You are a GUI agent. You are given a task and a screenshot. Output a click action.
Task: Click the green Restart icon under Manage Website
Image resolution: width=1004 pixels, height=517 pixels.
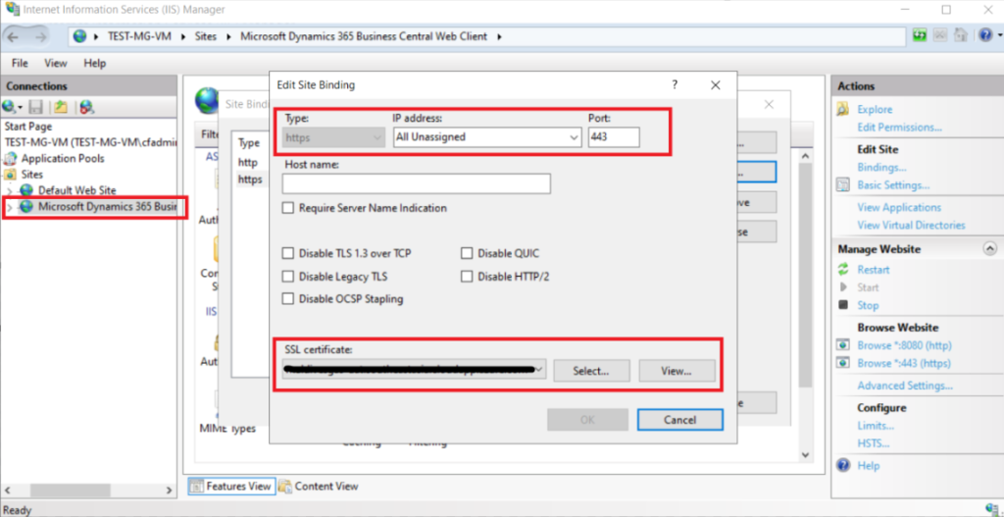(x=843, y=270)
